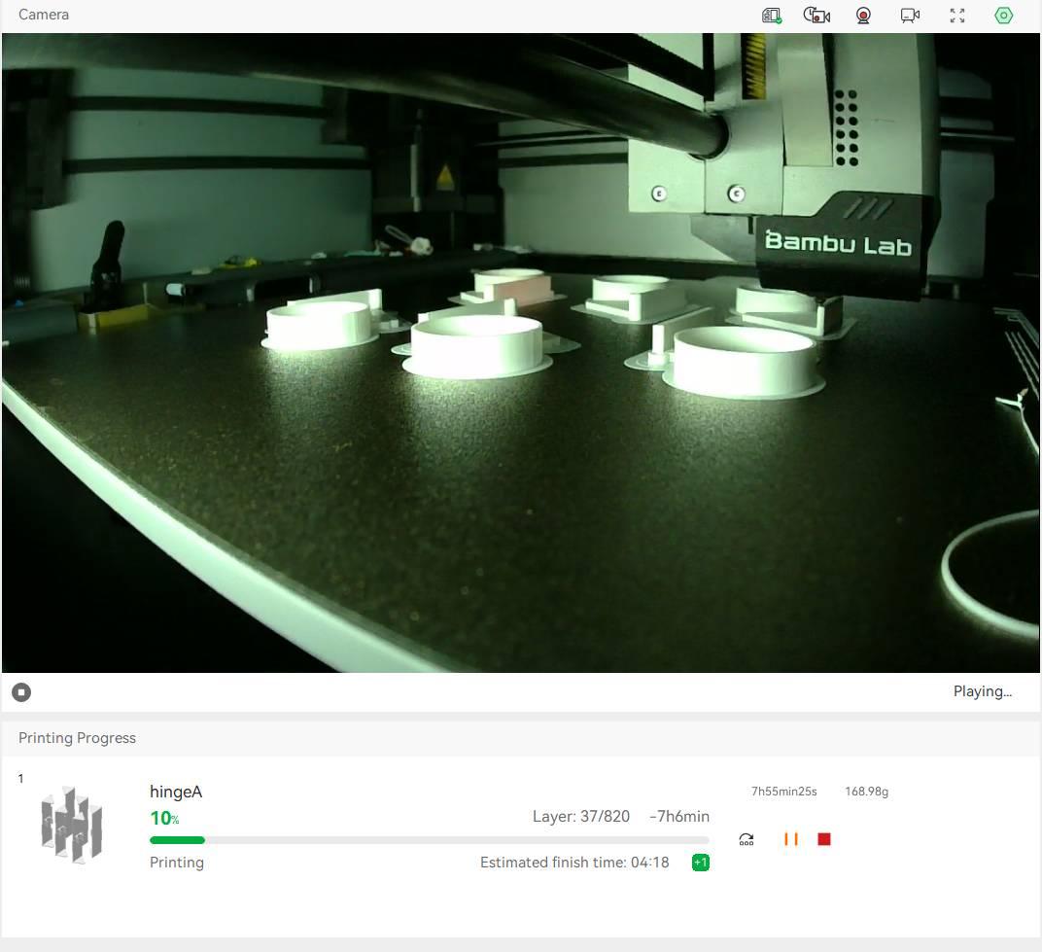Click the SD card status icon

(x=771, y=16)
